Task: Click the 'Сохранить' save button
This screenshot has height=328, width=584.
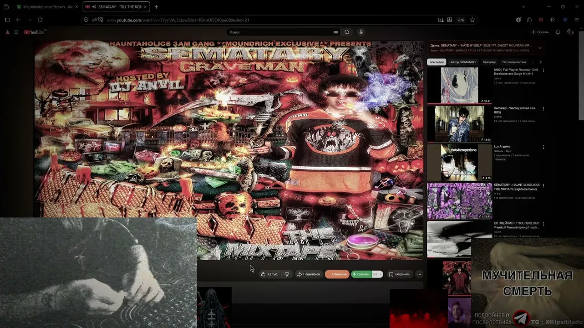Action: [400, 274]
